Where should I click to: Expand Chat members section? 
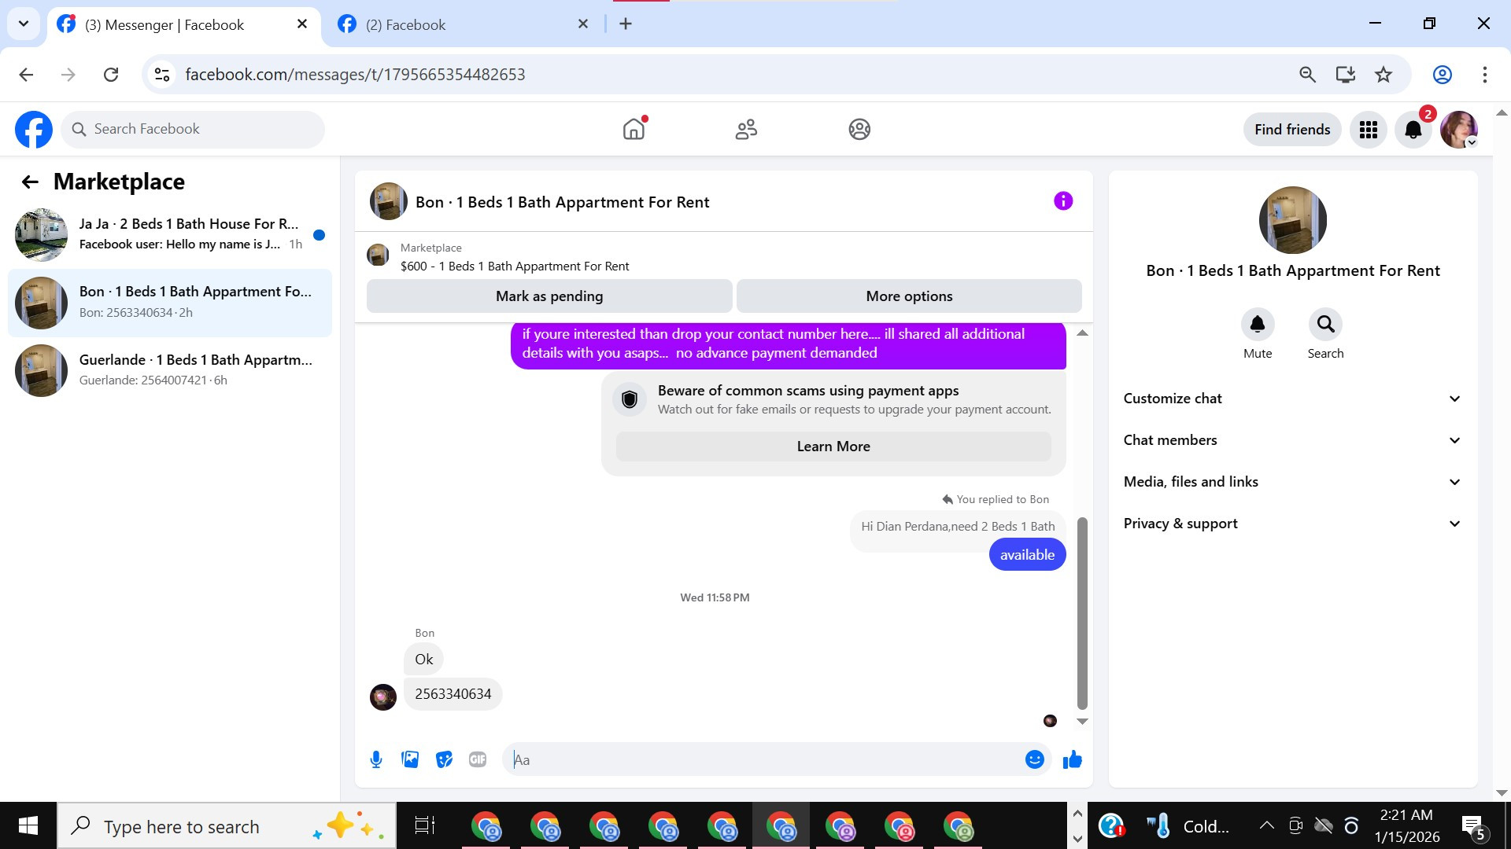click(1292, 440)
